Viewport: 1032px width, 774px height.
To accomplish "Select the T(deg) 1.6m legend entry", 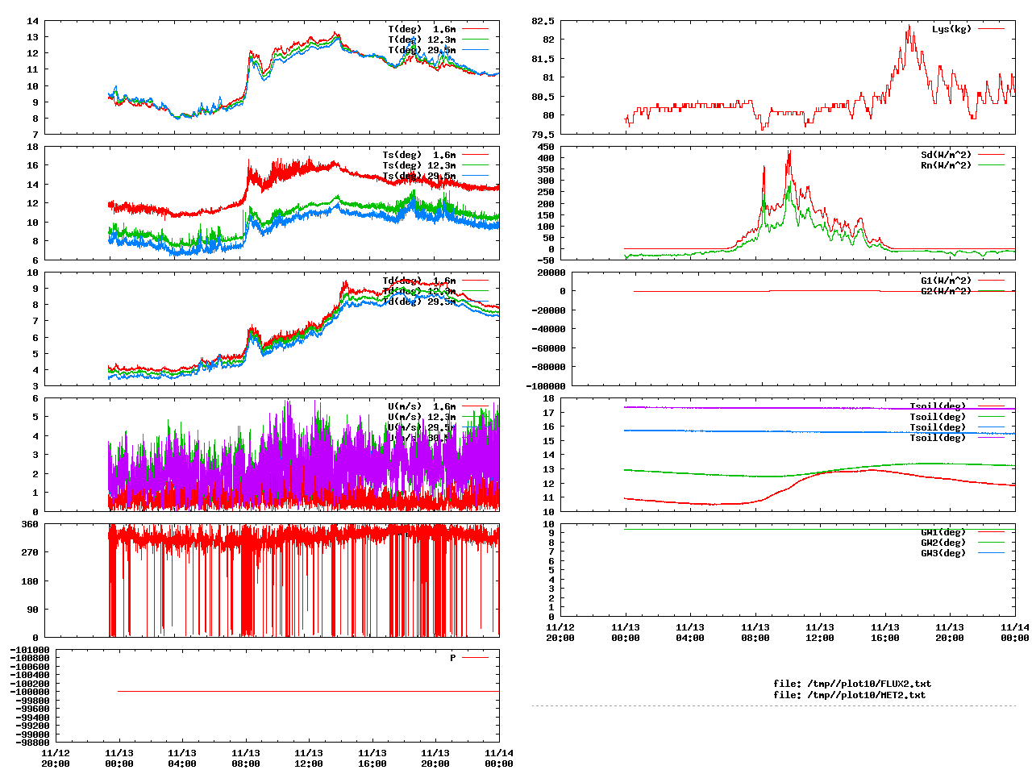I will pyautogui.click(x=422, y=29).
